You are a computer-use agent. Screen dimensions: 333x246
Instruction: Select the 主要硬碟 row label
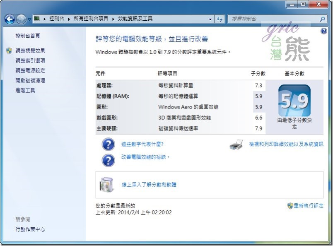107,128
